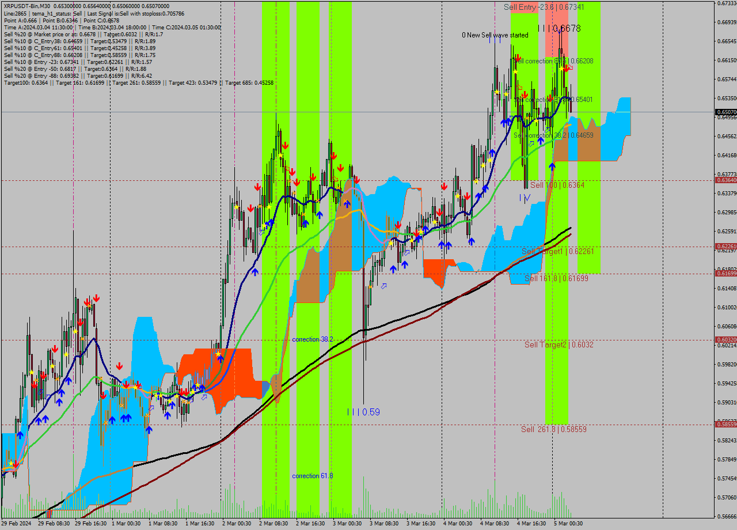The image size is (737, 530).
Task: Click the red 0.60320 price axis tag
Action: click(x=726, y=340)
